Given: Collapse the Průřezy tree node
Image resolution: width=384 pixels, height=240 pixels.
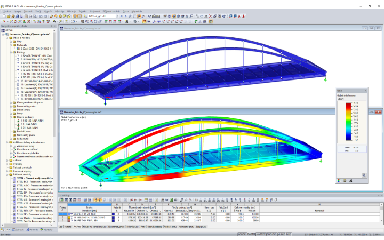Looking at the screenshot, I should (11, 52).
